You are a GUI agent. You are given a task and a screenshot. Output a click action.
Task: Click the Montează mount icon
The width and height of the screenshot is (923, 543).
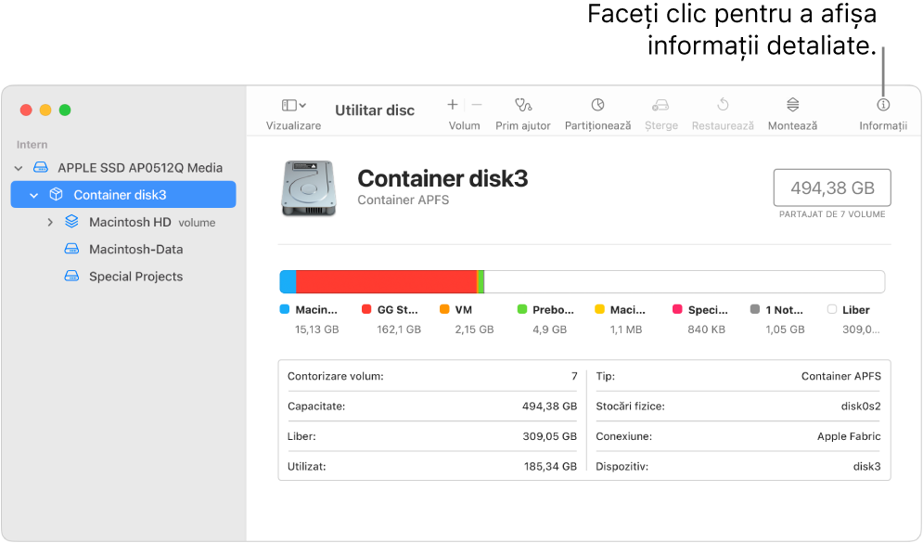[792, 105]
